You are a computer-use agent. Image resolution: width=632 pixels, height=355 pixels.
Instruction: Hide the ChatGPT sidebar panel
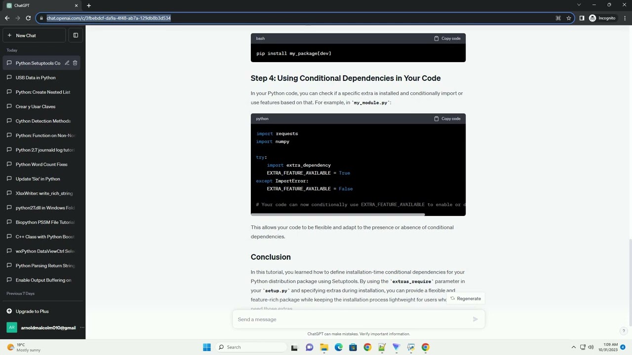[76, 35]
